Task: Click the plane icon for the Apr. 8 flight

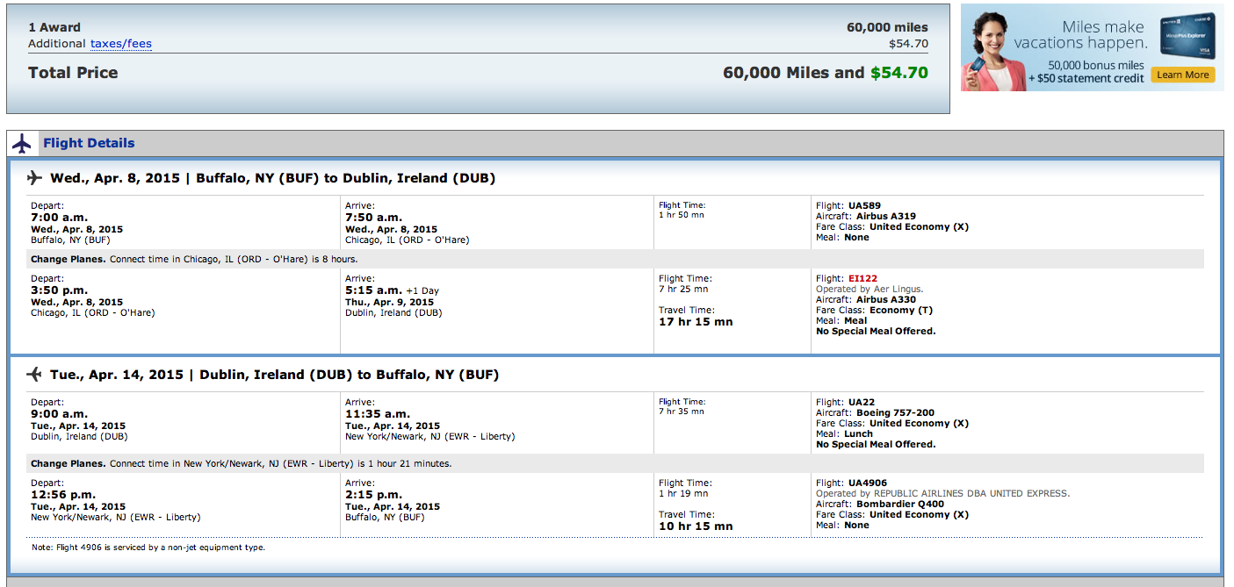Action: click(x=35, y=178)
